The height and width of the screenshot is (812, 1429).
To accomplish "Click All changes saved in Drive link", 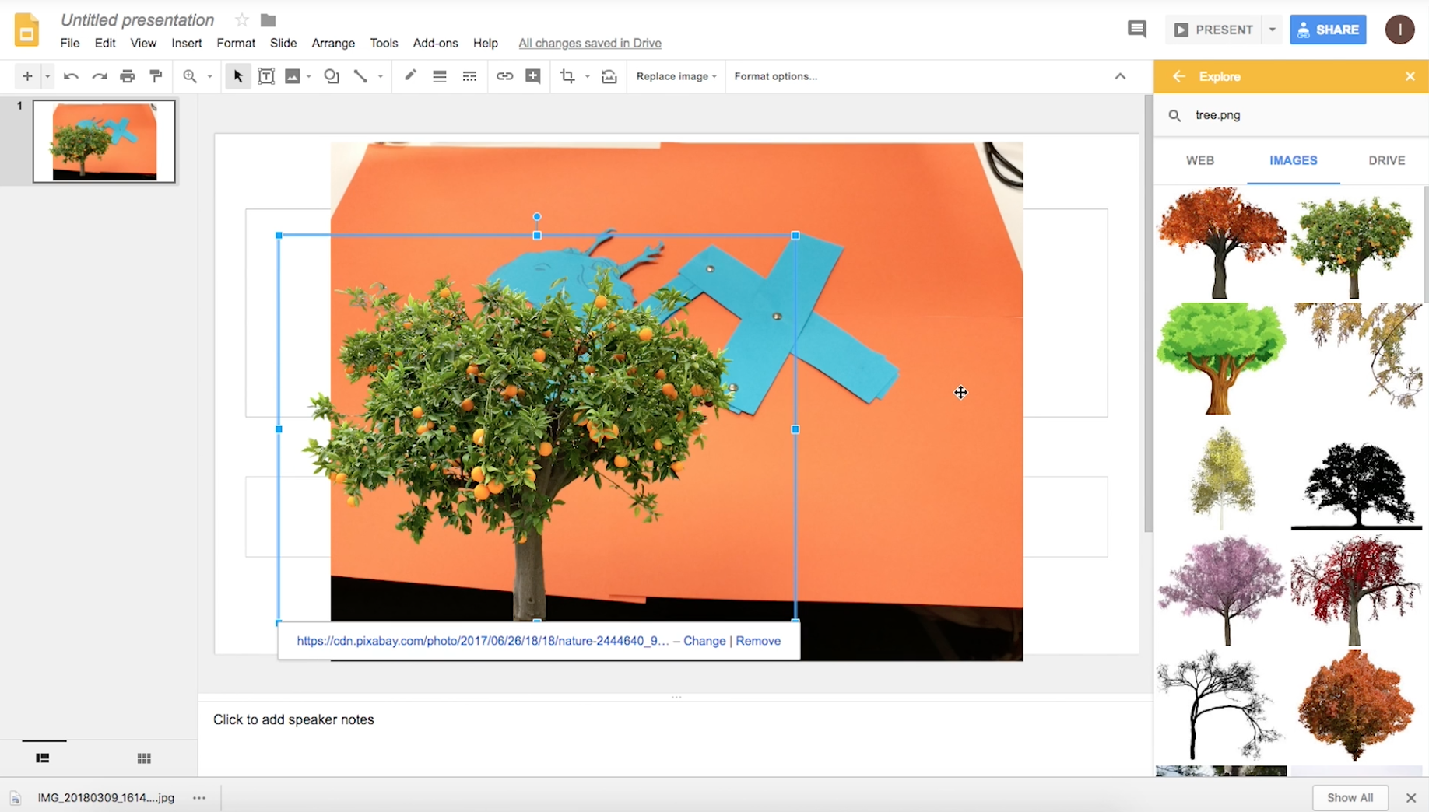I will (590, 43).
